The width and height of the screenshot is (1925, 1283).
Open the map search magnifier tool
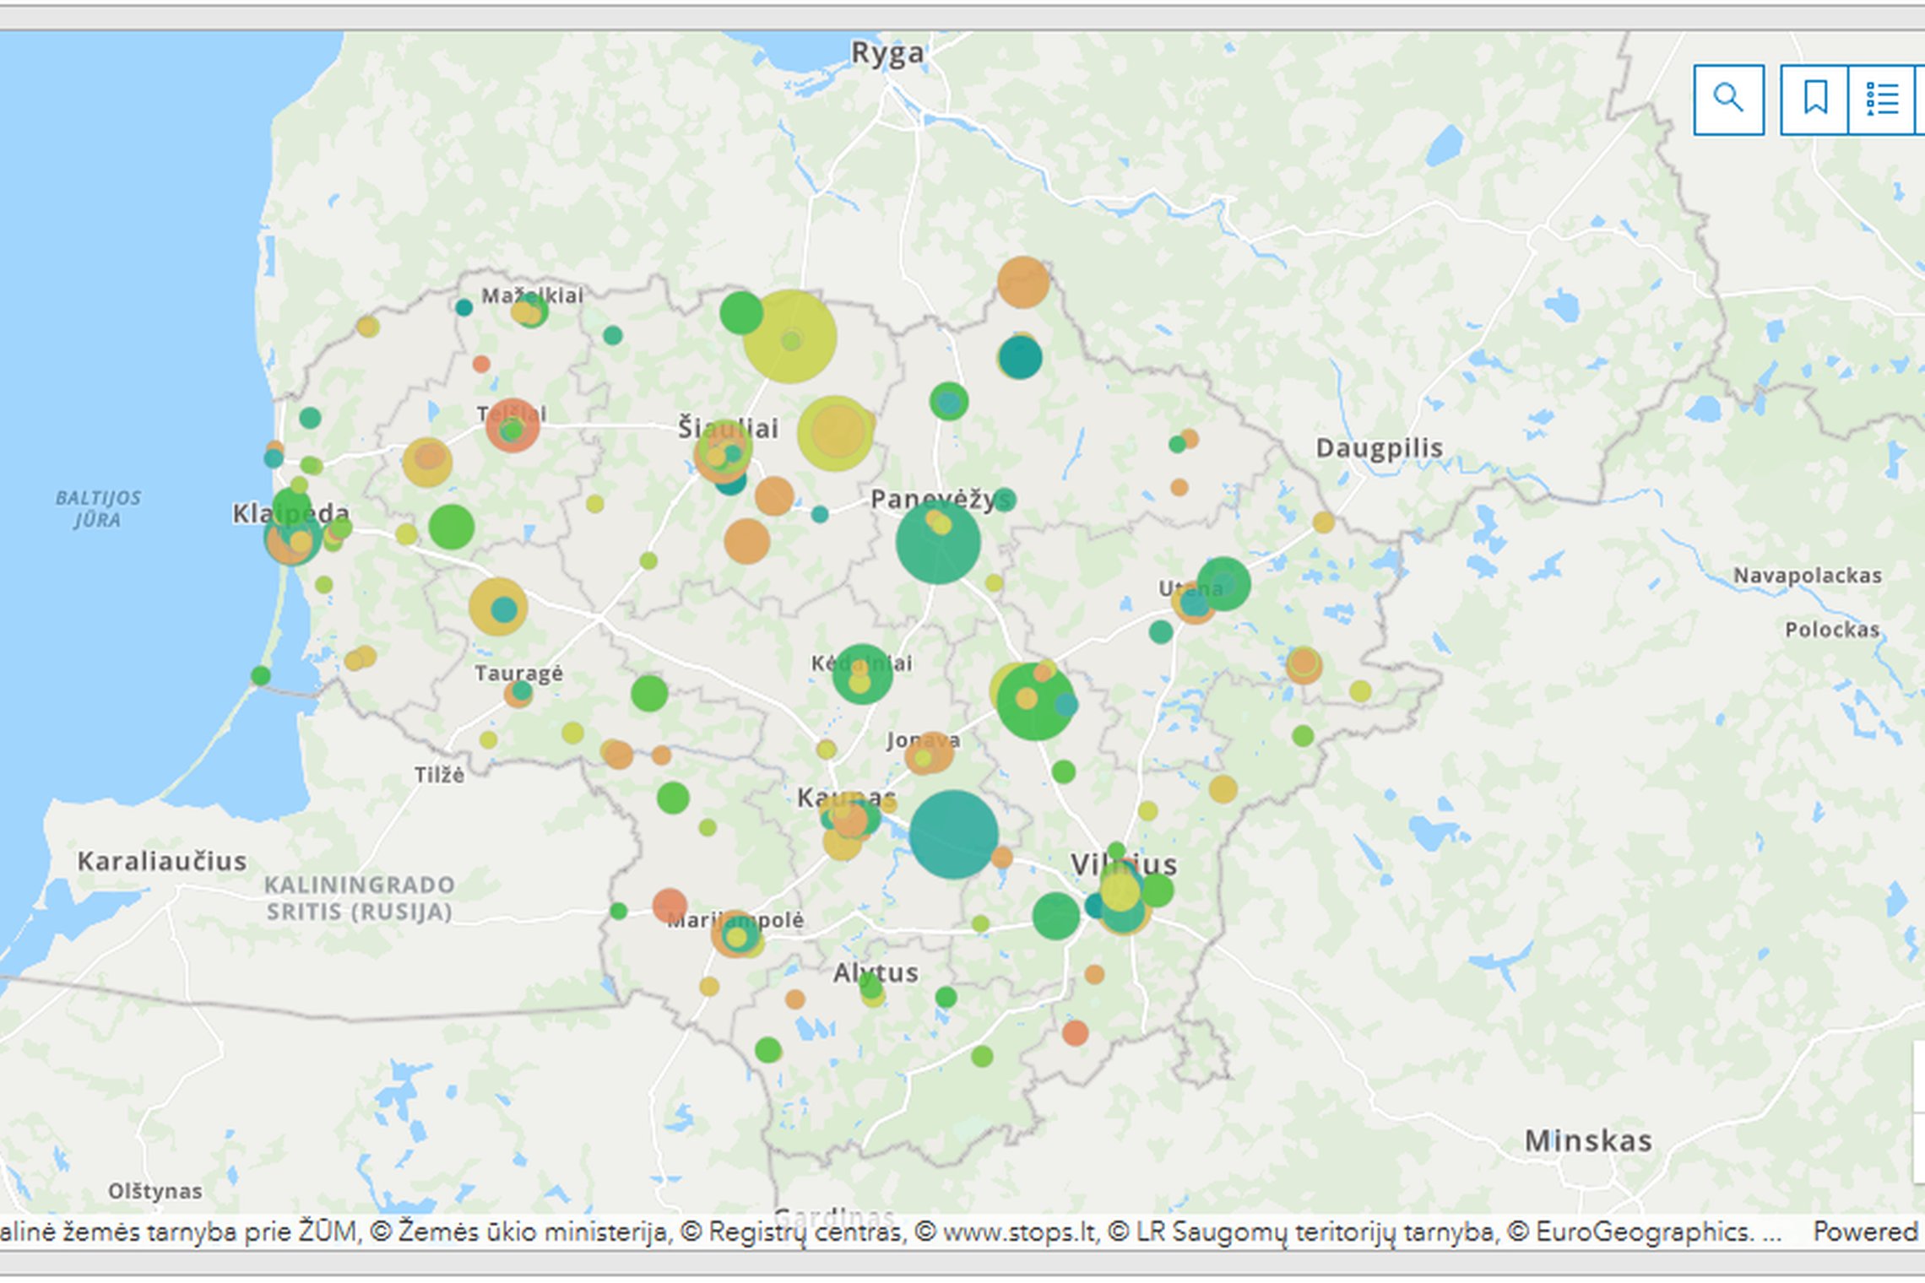tap(1728, 99)
